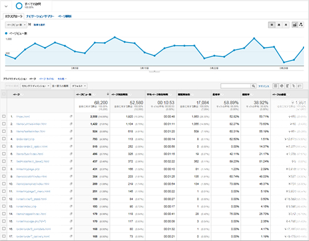Tick the checkbox for row 4
This screenshot has height=241, width=309.
coord(4,139)
